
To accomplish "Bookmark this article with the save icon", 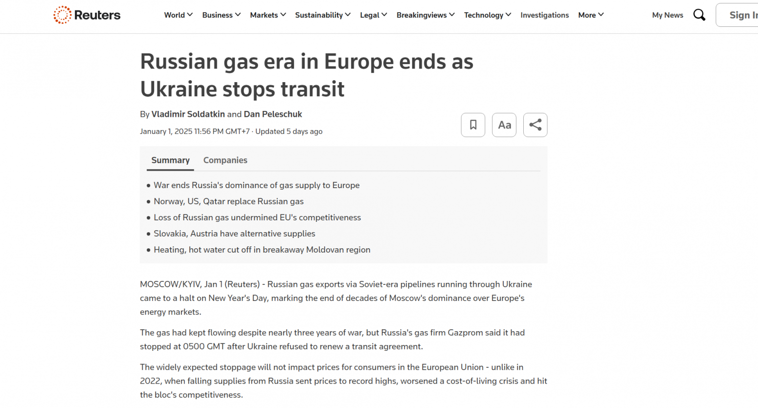I will pyautogui.click(x=473, y=125).
